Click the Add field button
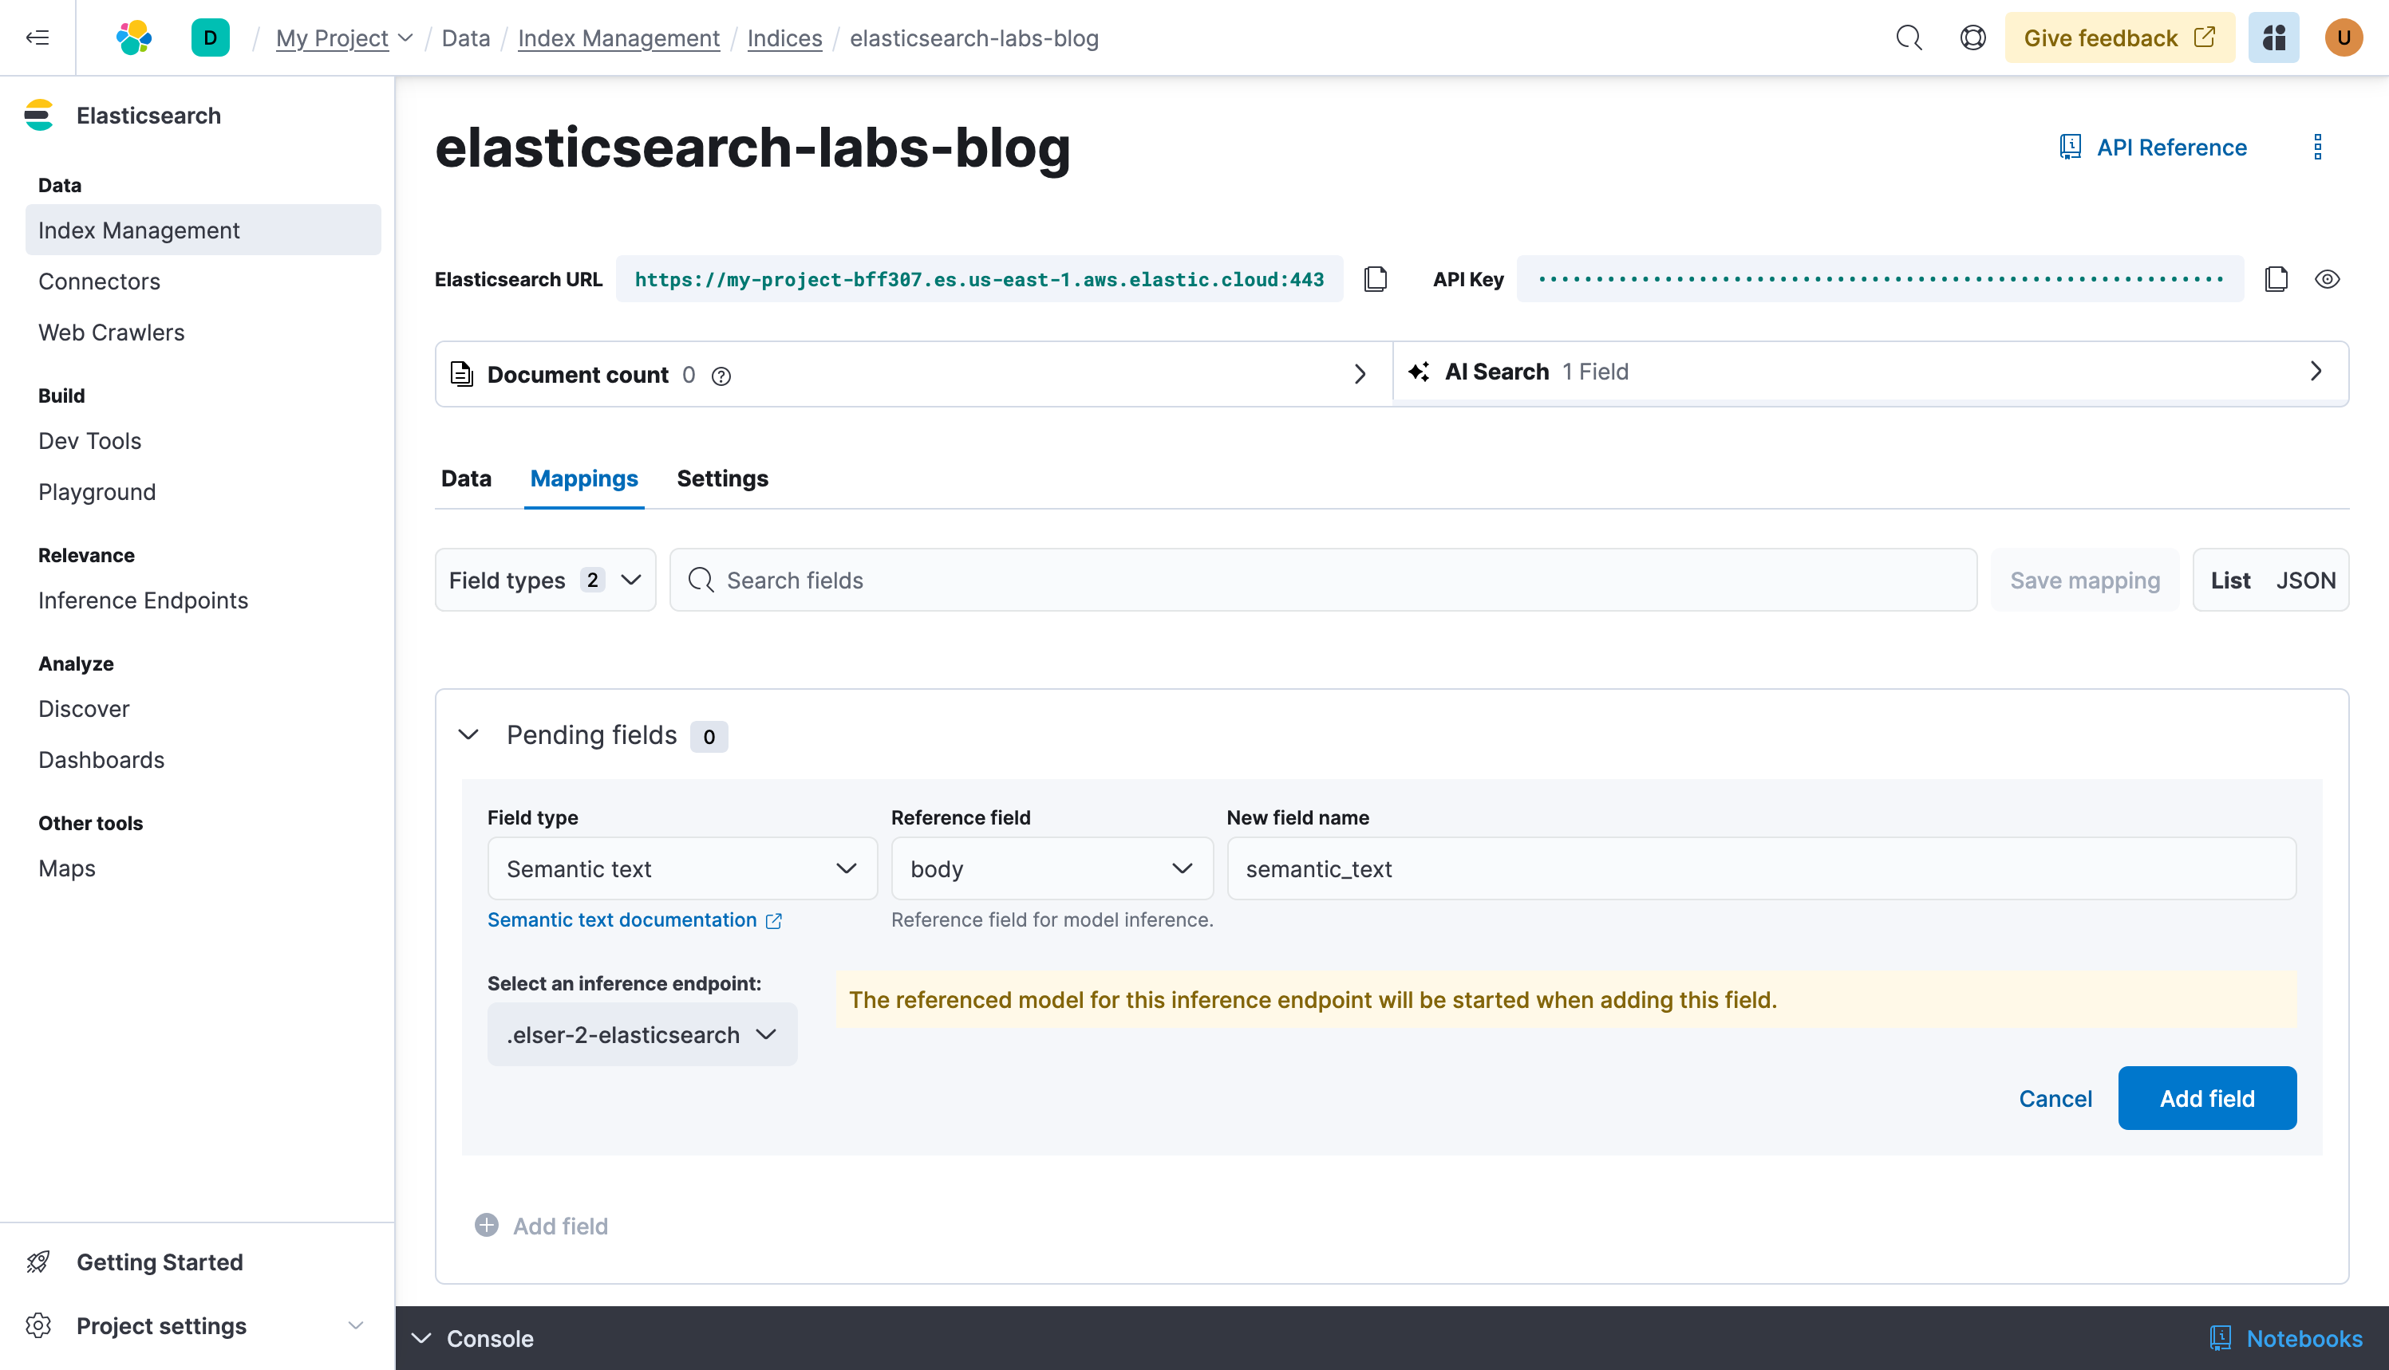Screen dimensions: 2389x1370 tap(2205, 1097)
